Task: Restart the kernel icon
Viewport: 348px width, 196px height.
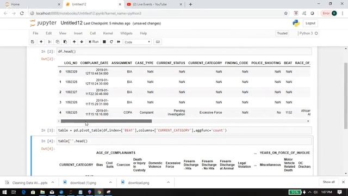Action: [x=111, y=42]
